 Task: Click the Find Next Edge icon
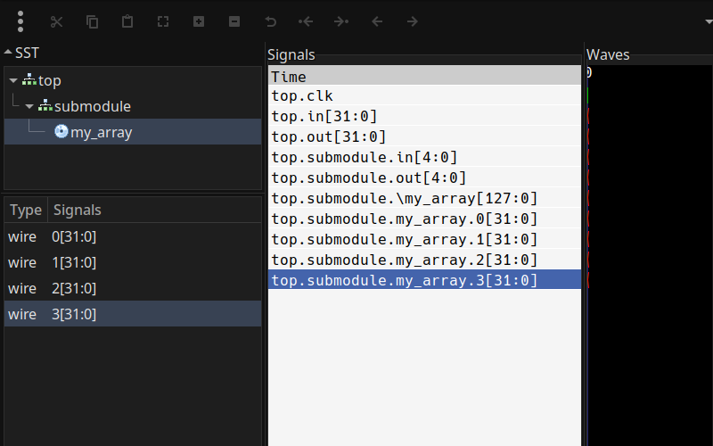tap(341, 21)
